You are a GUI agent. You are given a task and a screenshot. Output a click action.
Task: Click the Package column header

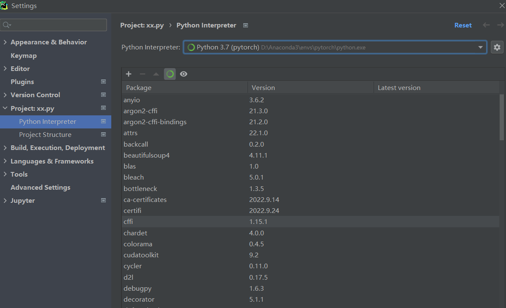click(x=184, y=87)
